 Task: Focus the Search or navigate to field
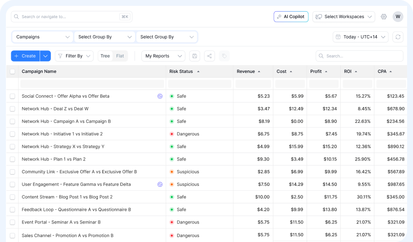click(x=71, y=17)
